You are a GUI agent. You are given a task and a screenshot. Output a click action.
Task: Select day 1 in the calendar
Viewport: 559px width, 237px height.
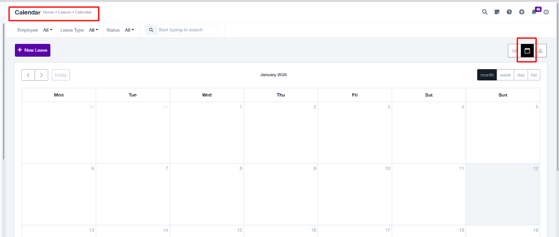tap(207, 133)
